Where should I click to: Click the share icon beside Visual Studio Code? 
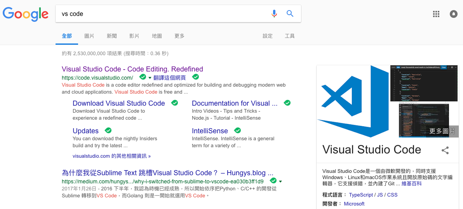445,150
